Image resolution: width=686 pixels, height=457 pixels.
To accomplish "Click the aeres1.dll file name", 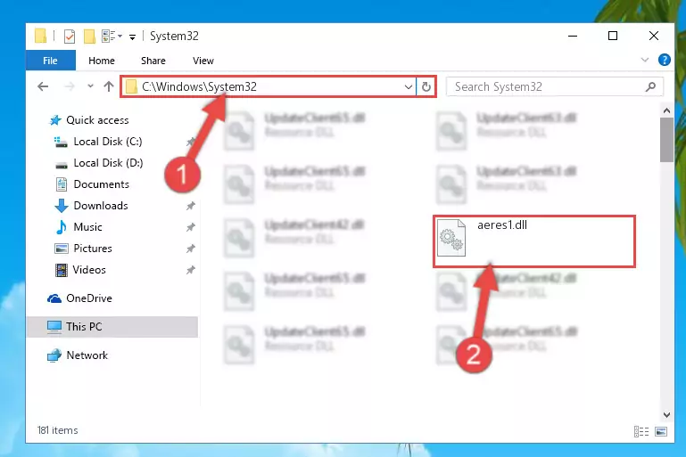I will [502, 225].
